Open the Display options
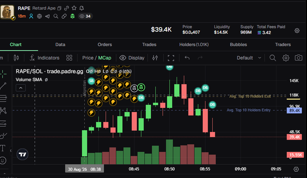The width and height of the screenshot is (307, 178). (132, 58)
